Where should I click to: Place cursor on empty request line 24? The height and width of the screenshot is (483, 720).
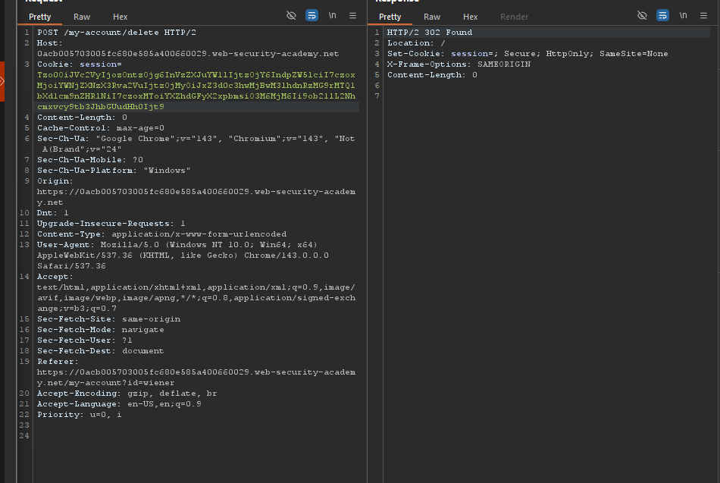[x=196, y=435]
